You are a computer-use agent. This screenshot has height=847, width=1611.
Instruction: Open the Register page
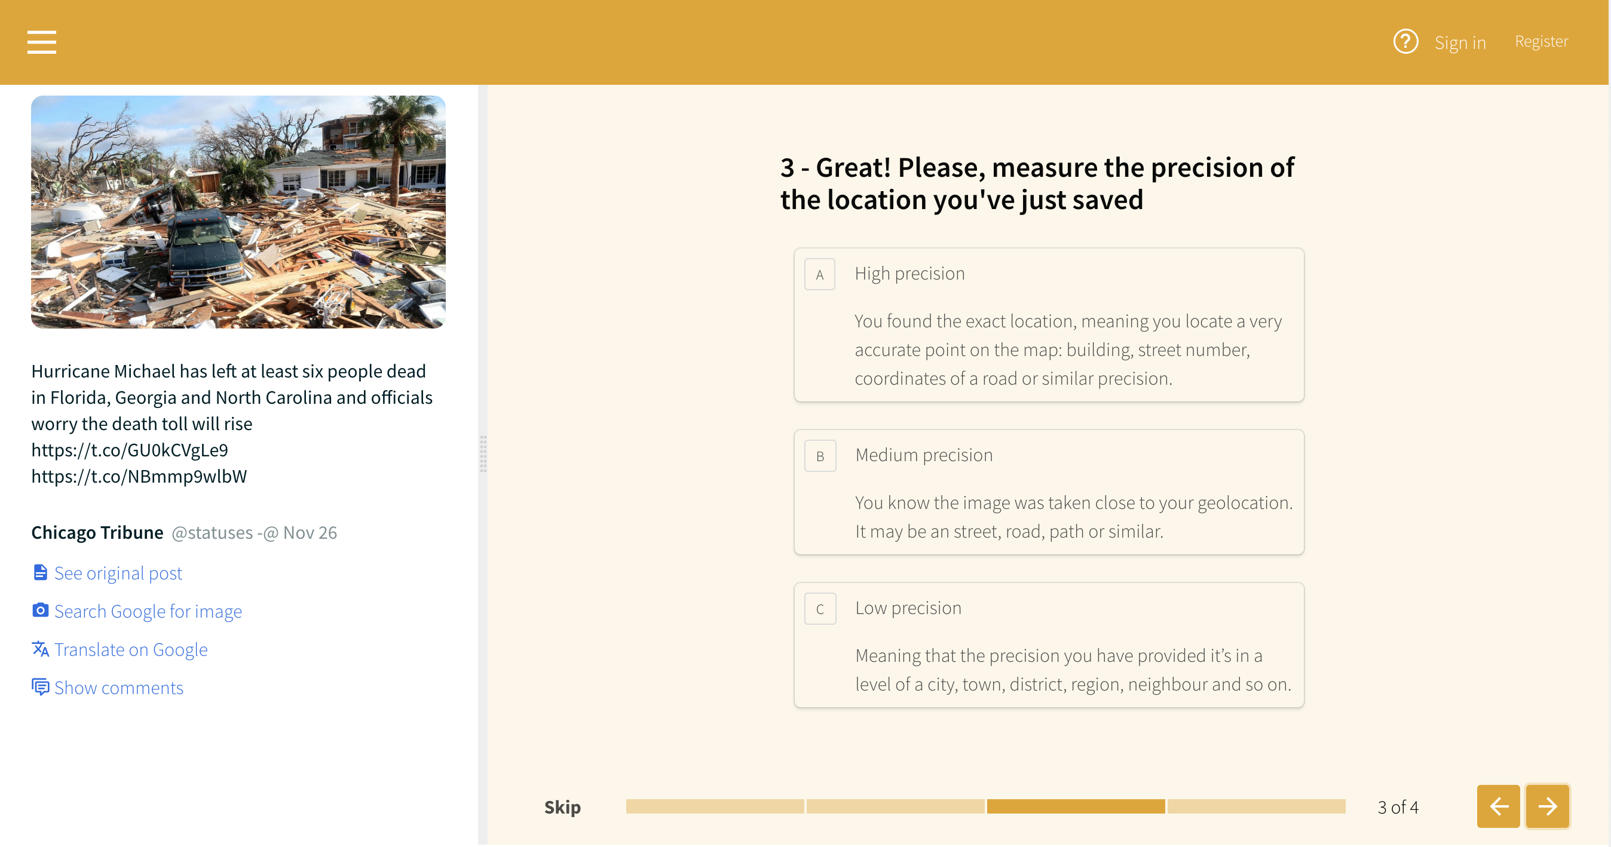pos(1541,41)
